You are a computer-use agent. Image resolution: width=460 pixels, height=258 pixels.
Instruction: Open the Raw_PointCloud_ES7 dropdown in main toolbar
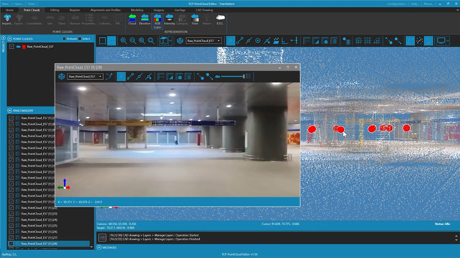click(x=203, y=41)
